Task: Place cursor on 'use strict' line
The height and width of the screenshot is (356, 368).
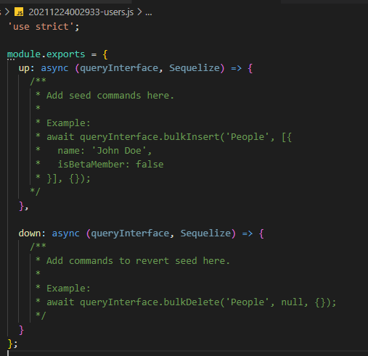Action: [44, 27]
